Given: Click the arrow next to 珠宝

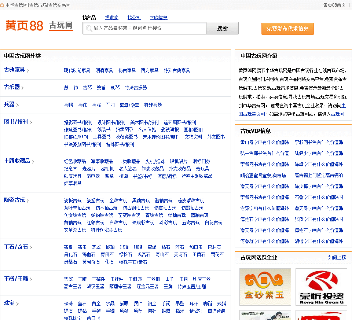Looking at the screenshot, I should [x=18, y=304].
